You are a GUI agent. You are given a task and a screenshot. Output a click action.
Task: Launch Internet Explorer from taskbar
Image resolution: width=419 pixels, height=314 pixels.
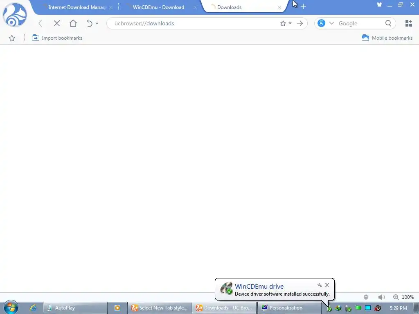pyautogui.click(x=33, y=308)
